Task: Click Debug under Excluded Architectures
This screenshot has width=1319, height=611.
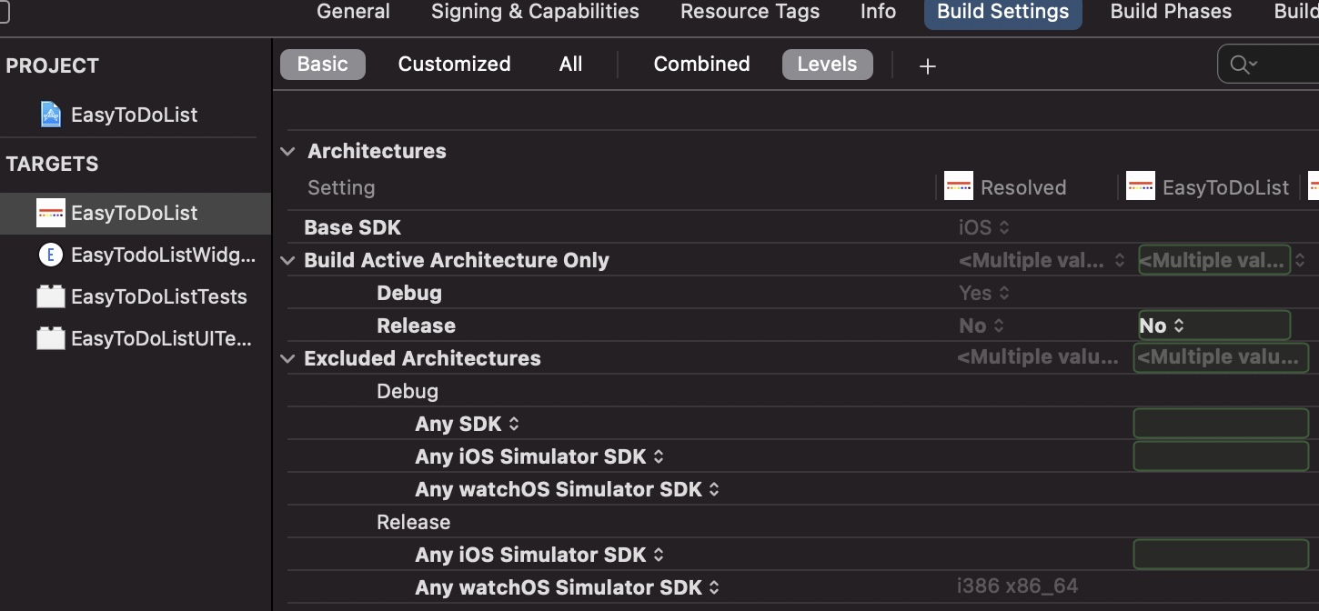Action: click(408, 391)
